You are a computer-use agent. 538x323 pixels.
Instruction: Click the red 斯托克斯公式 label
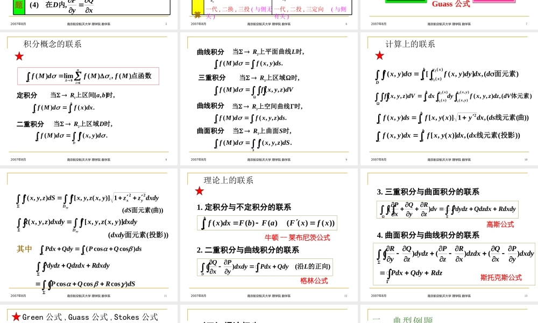click(501, 277)
